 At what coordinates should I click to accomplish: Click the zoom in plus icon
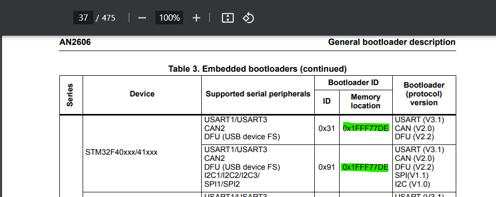pyautogui.click(x=196, y=18)
